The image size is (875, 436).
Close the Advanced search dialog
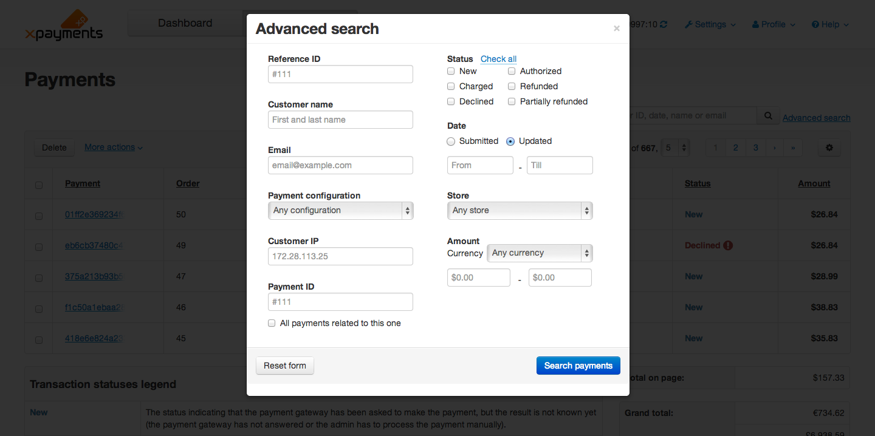coord(616,29)
